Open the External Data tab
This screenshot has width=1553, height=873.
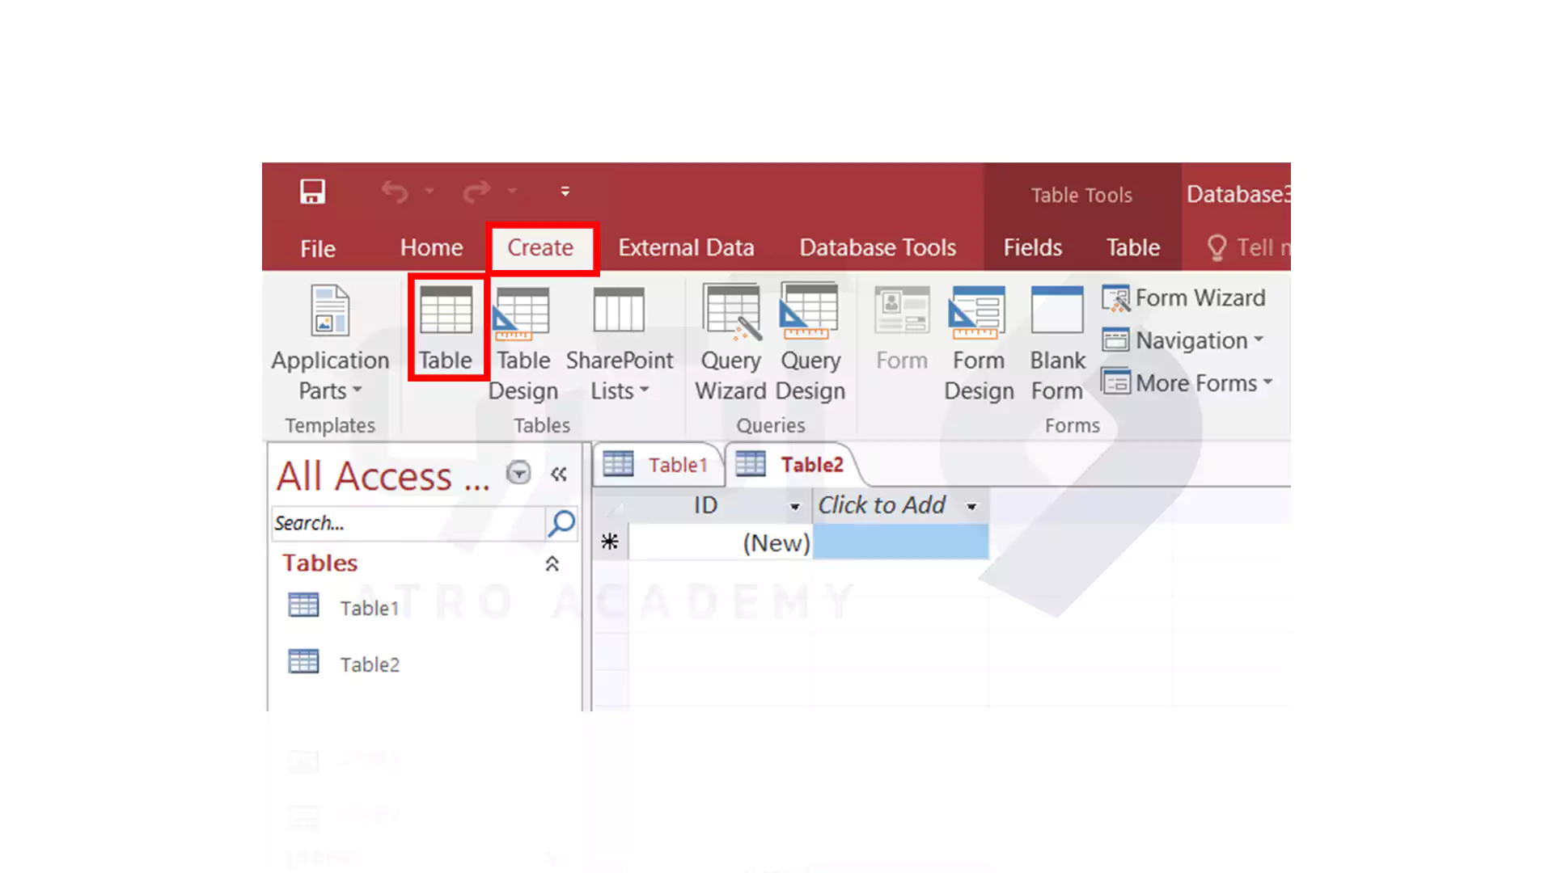[x=686, y=247]
